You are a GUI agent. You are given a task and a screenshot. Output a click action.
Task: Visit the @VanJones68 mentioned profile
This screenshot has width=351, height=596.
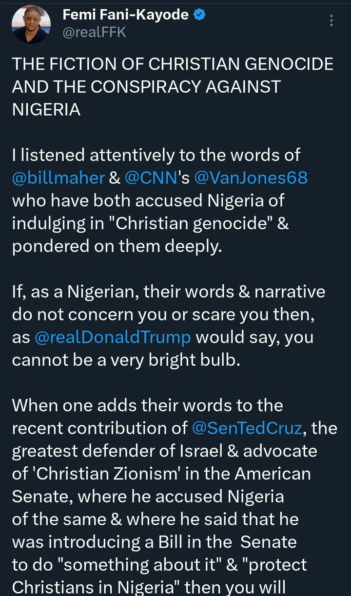[251, 178]
